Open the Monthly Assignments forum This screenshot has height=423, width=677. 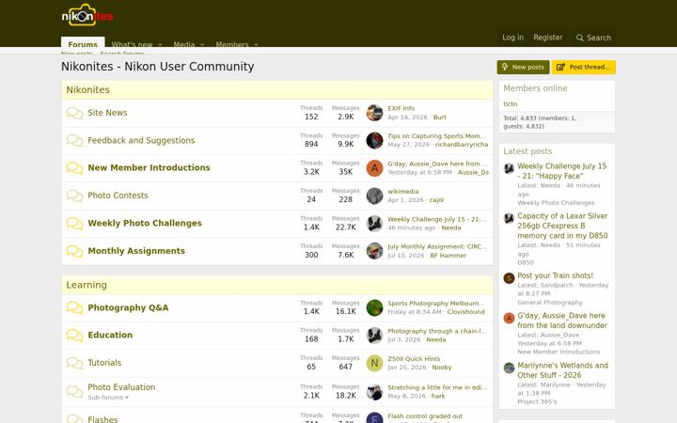(x=136, y=251)
